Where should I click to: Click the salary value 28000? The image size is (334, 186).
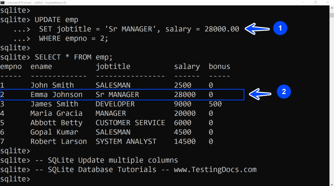point(185,95)
